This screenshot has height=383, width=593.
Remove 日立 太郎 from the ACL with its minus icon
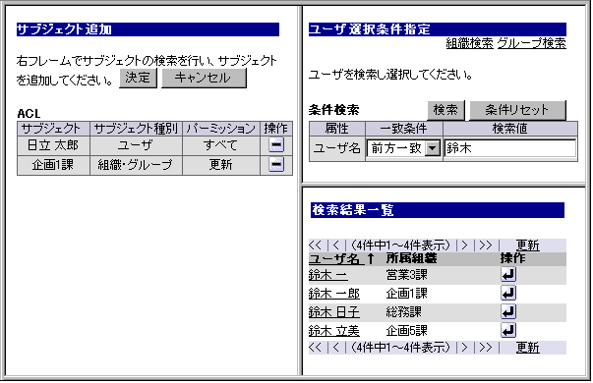tap(276, 144)
